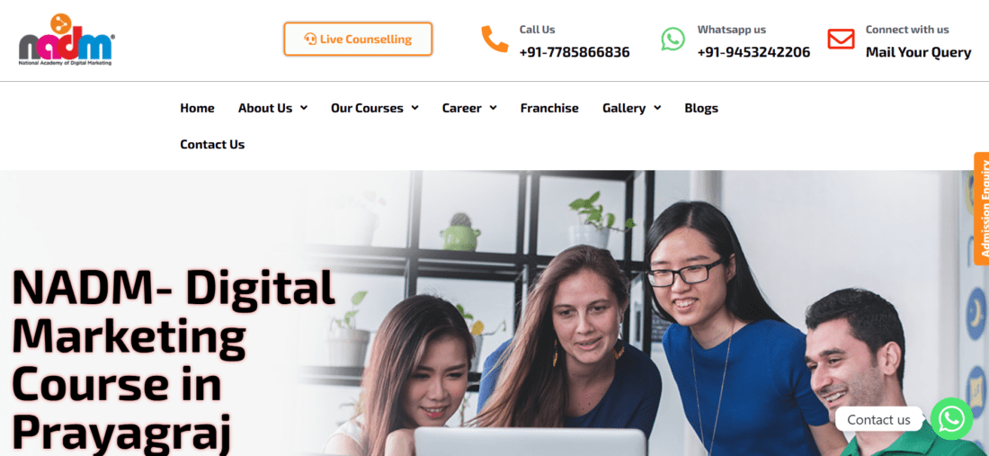This screenshot has height=456, width=989.
Task: Expand the Gallery dropdown arrow
Action: (x=657, y=108)
